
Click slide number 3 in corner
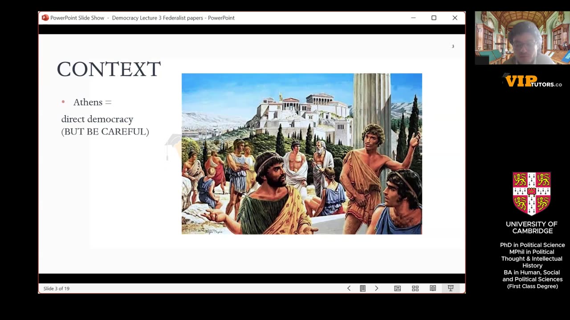tap(453, 46)
